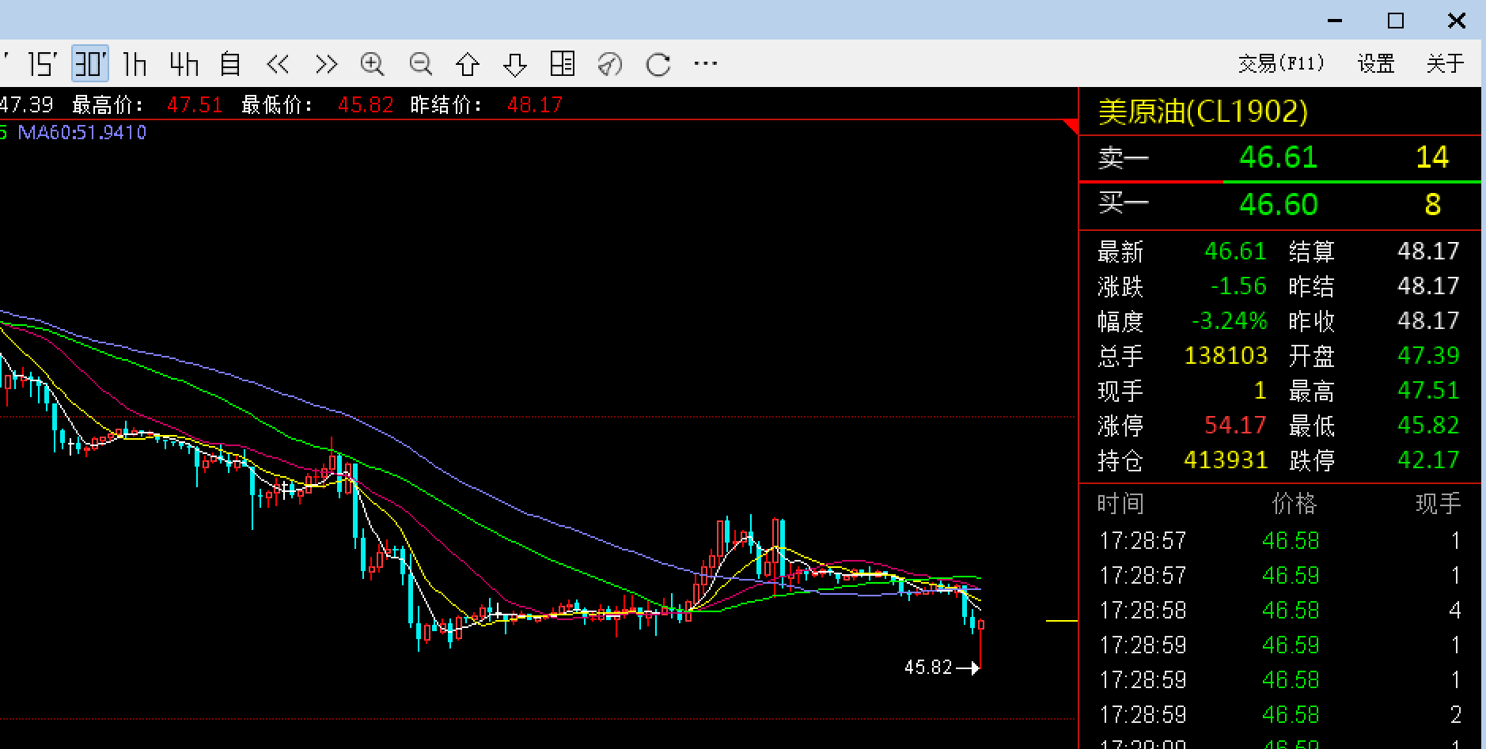The height and width of the screenshot is (749, 1486).
Task: Click the 最低 low price 45.82 in quote panel
Action: 1428,426
